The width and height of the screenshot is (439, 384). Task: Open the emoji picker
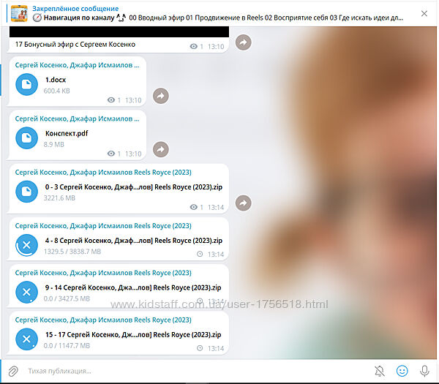(x=402, y=371)
